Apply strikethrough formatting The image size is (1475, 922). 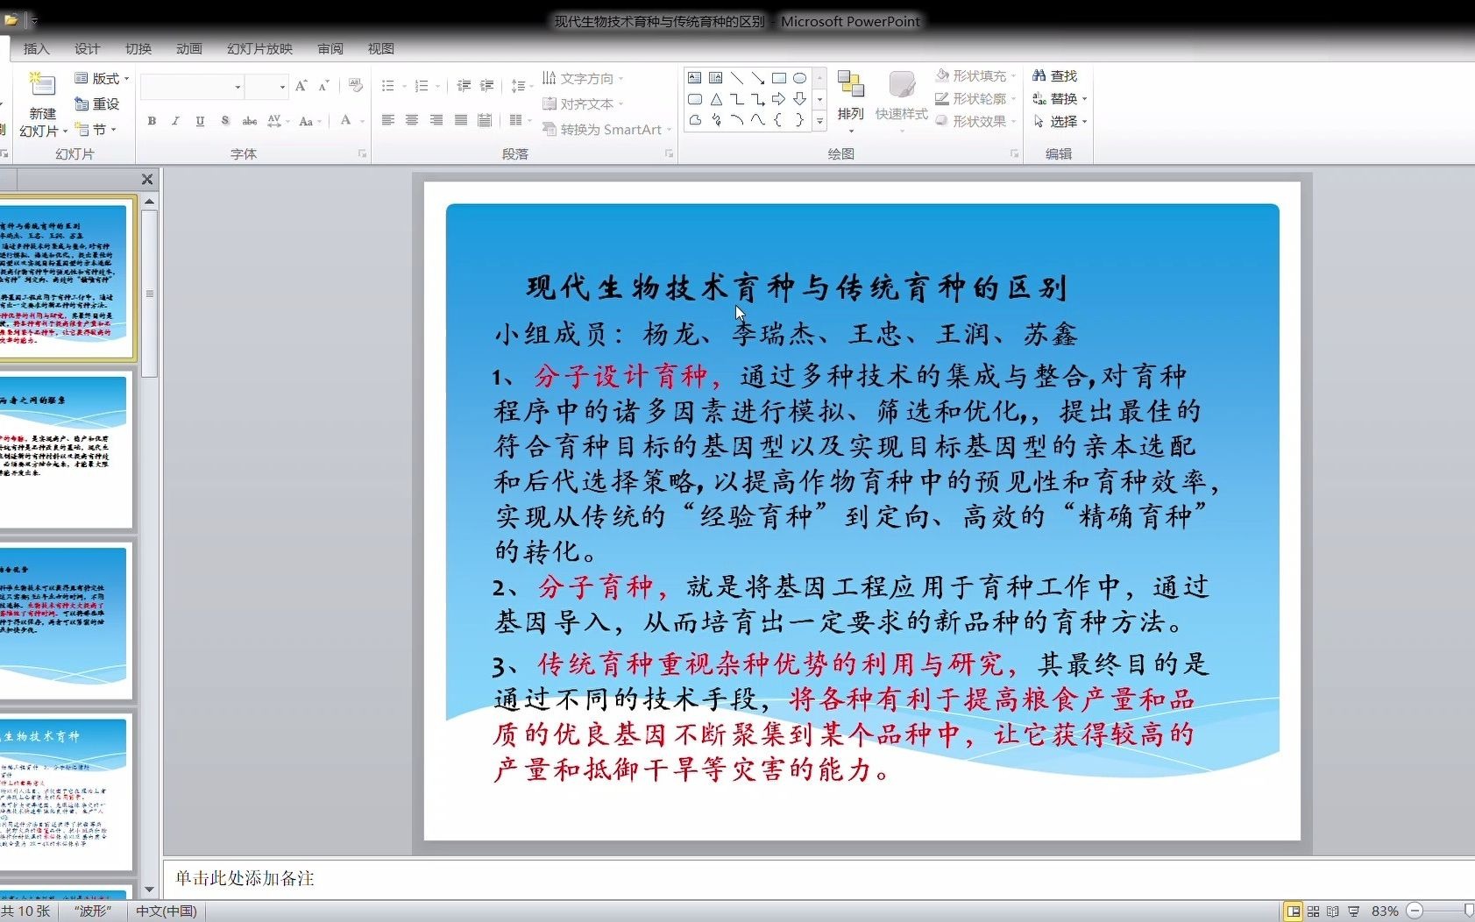click(x=249, y=121)
